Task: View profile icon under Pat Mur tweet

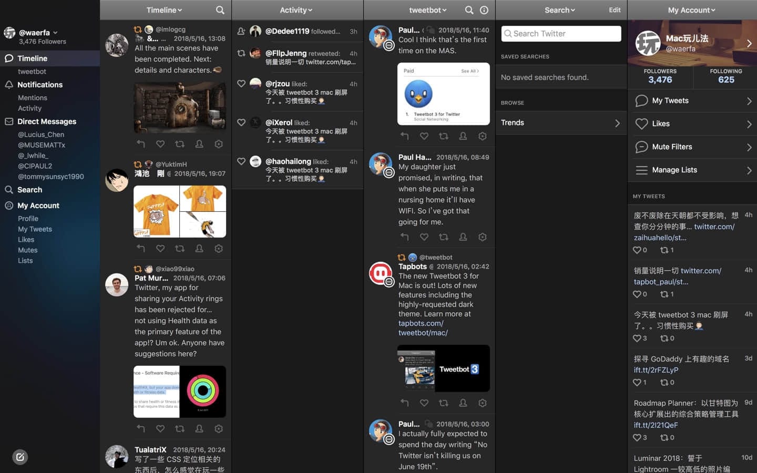Action: click(199, 428)
